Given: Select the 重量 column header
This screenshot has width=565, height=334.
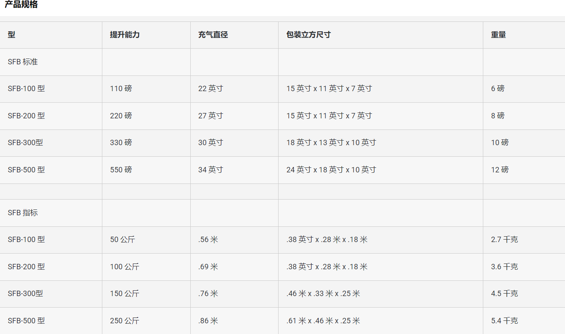Looking at the screenshot, I should [x=498, y=35].
